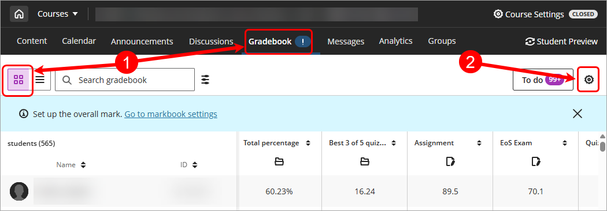Screen dimensions: 607x211
Task: Open the Content tab
Action: coord(32,41)
